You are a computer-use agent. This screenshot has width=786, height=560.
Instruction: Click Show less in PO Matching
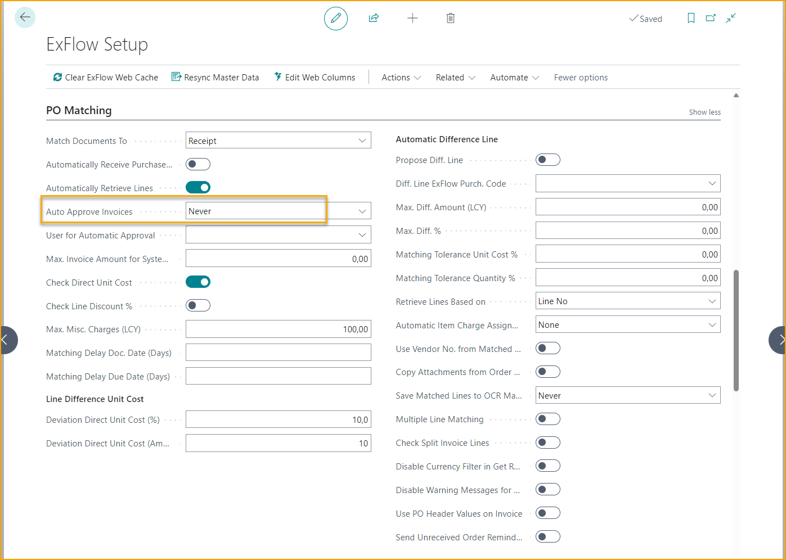(x=704, y=112)
